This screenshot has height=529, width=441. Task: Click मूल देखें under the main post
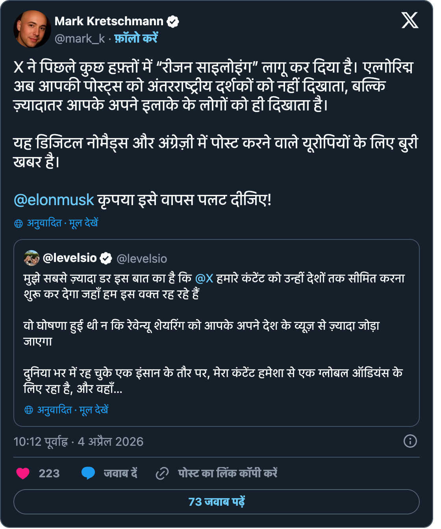tap(83, 223)
